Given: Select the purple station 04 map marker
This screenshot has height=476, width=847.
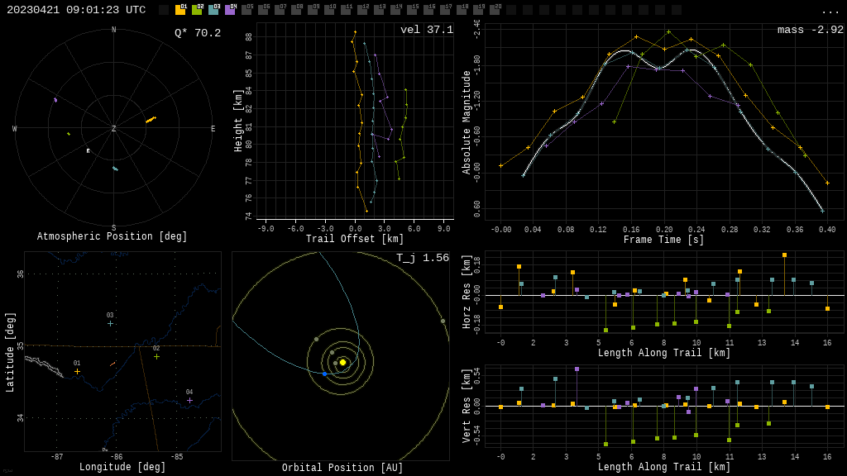Looking at the screenshot, I should pos(189,400).
